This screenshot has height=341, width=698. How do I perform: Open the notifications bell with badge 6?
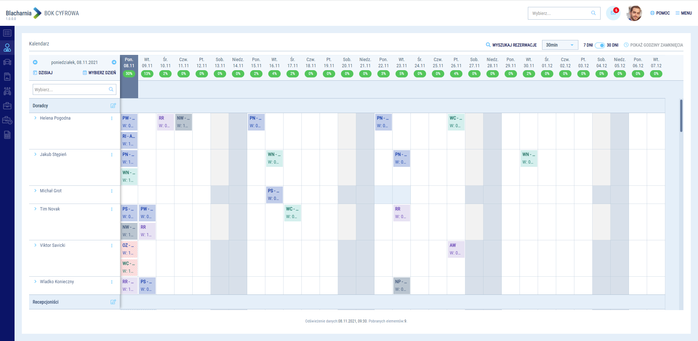pyautogui.click(x=613, y=13)
